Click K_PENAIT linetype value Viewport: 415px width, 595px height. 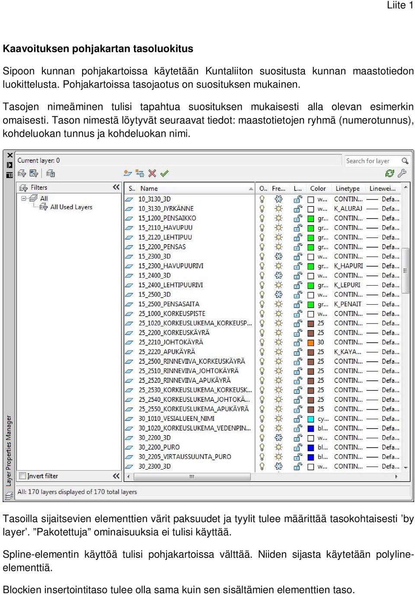(x=348, y=304)
